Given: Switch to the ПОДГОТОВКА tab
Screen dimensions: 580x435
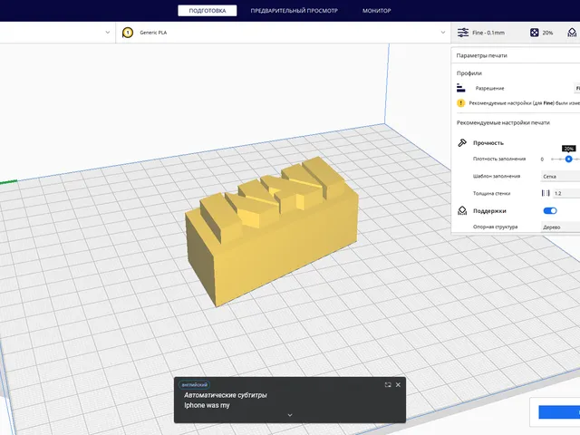Looking at the screenshot, I should click(x=208, y=10).
